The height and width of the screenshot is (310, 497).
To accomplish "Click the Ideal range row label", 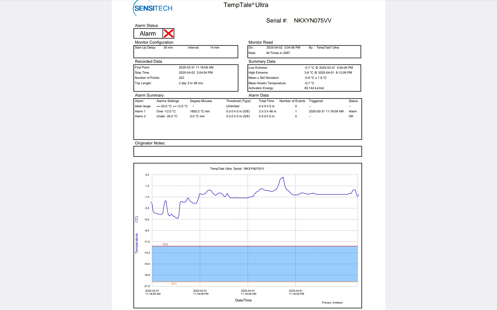I will tap(143, 106).
